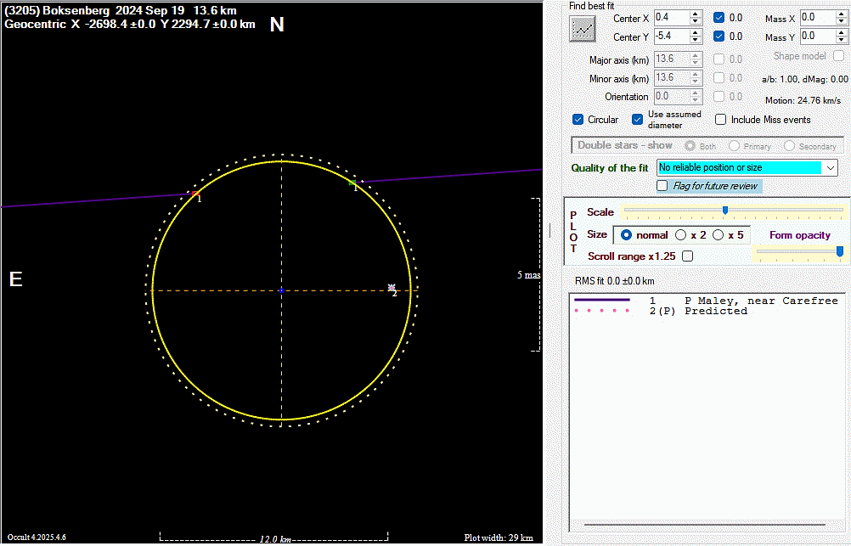Click the plot Scale slider handle
Viewport: 851px width, 546px height.
(x=725, y=210)
